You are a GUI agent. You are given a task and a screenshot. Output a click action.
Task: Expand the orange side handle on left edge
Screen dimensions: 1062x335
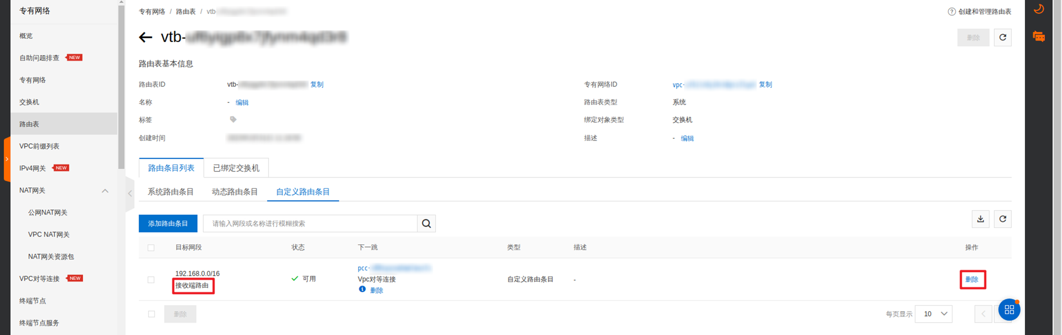tap(7, 159)
